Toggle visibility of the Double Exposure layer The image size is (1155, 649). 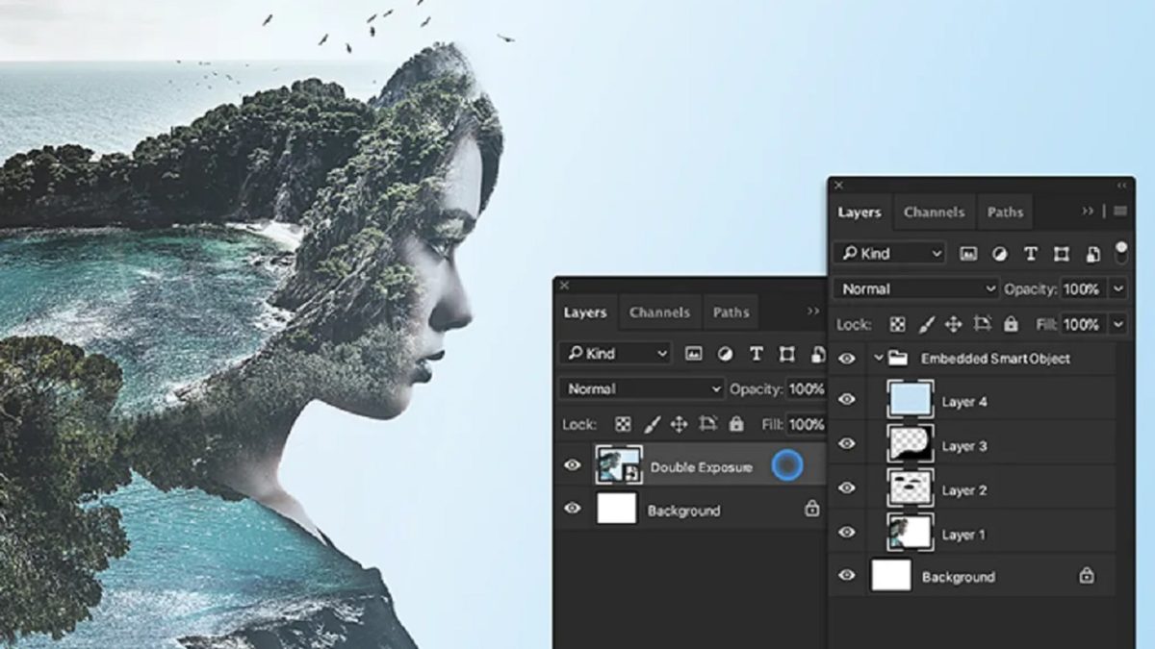tap(573, 466)
